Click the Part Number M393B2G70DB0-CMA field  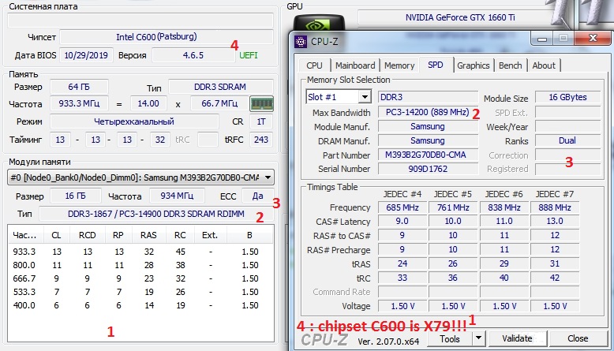point(428,155)
